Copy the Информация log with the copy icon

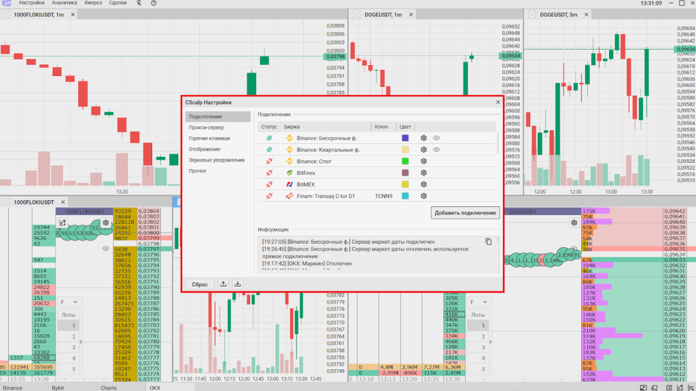point(488,242)
